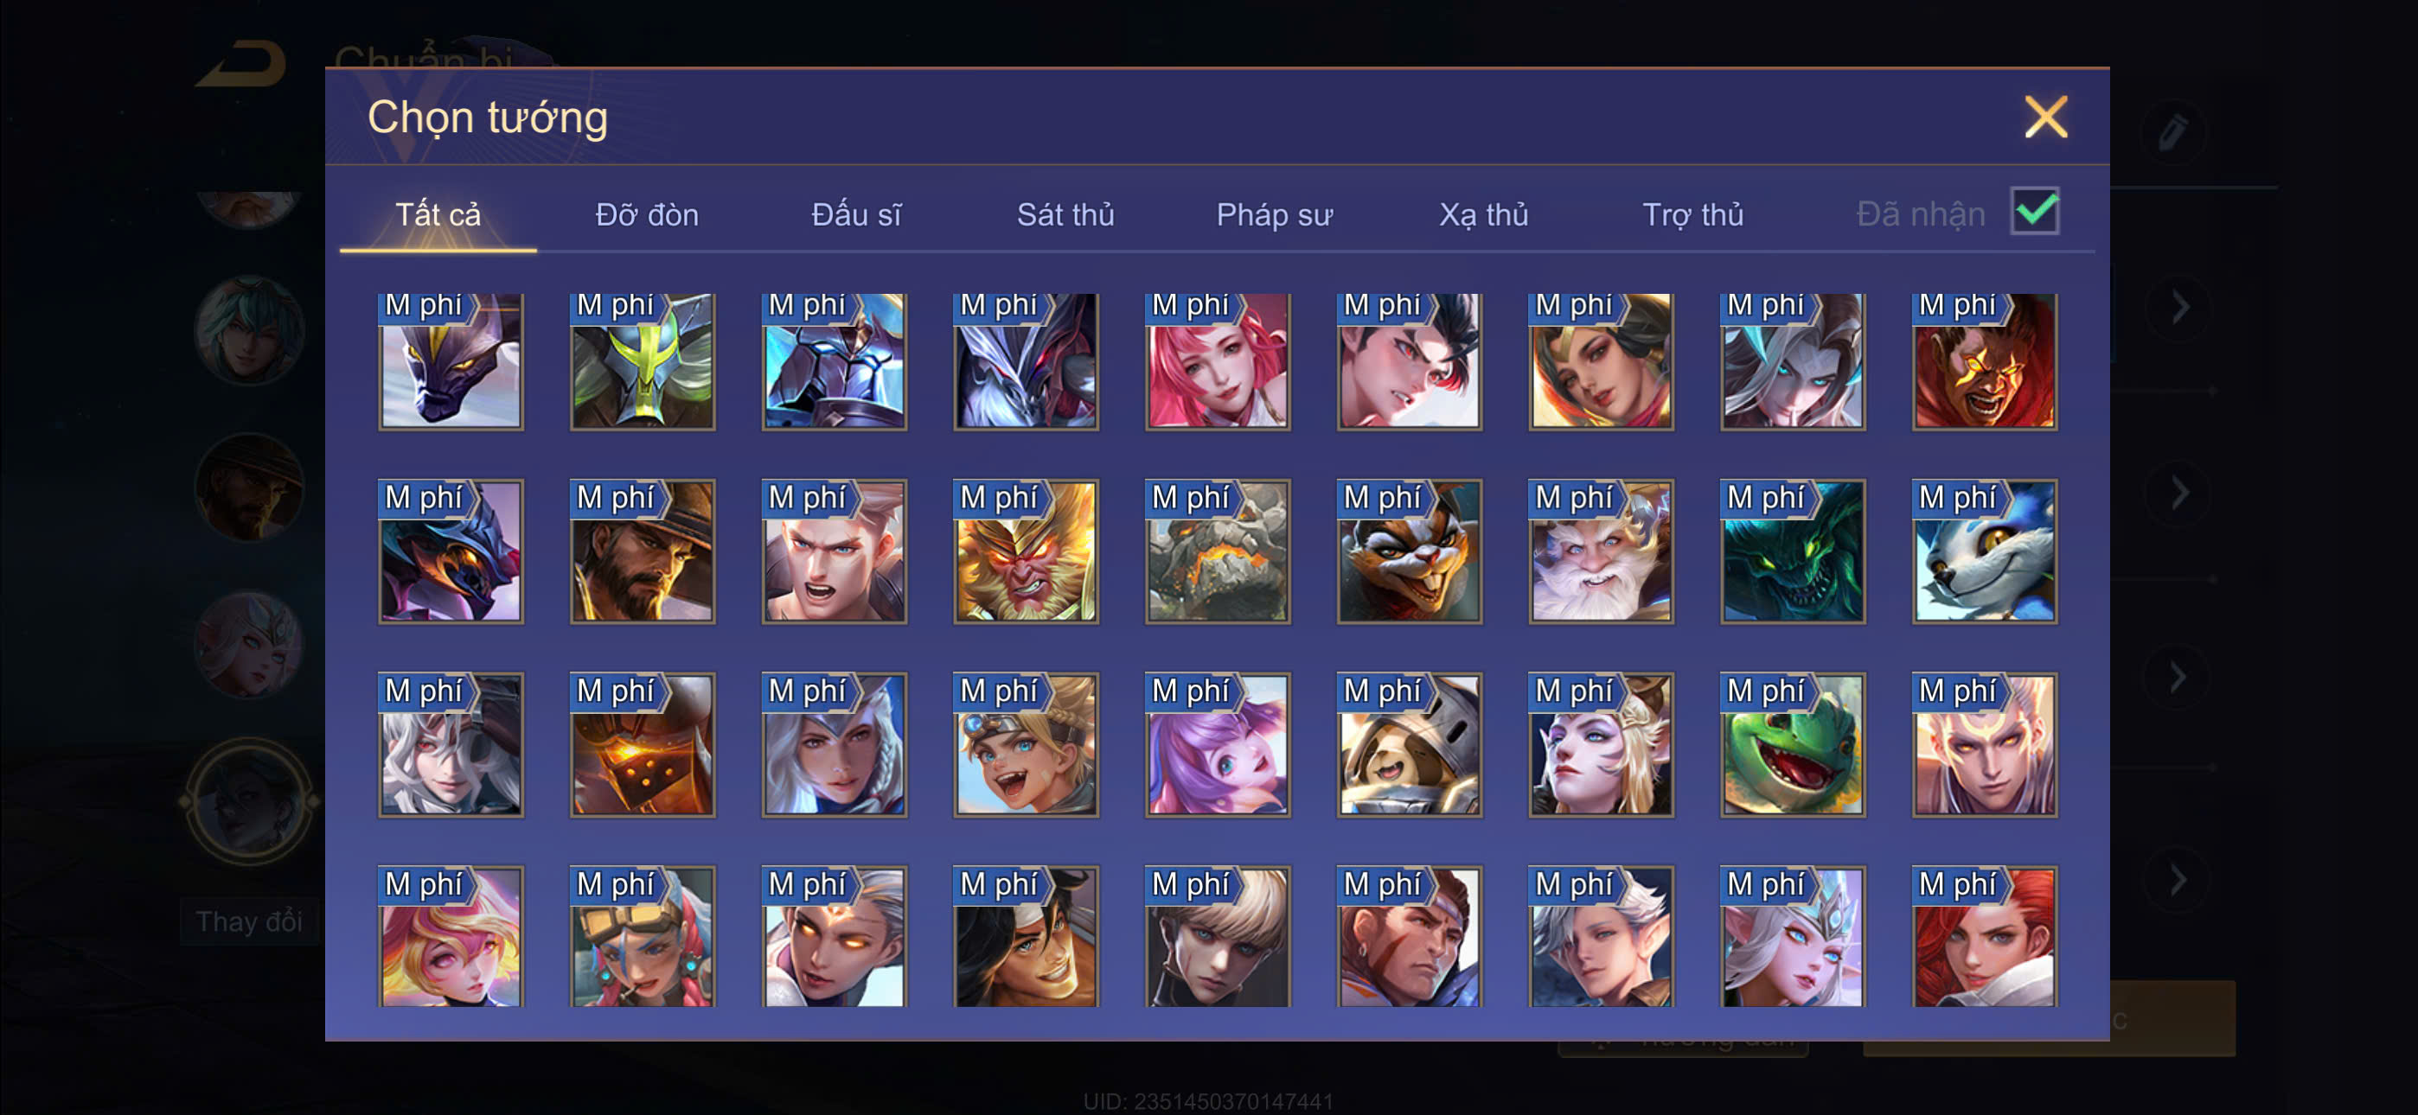Select the hamster in helmet hero

(1410, 745)
